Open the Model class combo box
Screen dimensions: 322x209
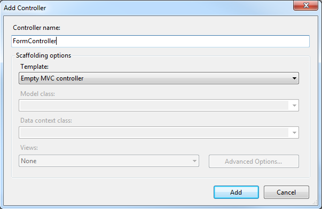coord(159,106)
